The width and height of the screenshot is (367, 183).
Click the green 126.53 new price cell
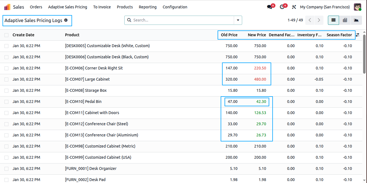(260, 113)
